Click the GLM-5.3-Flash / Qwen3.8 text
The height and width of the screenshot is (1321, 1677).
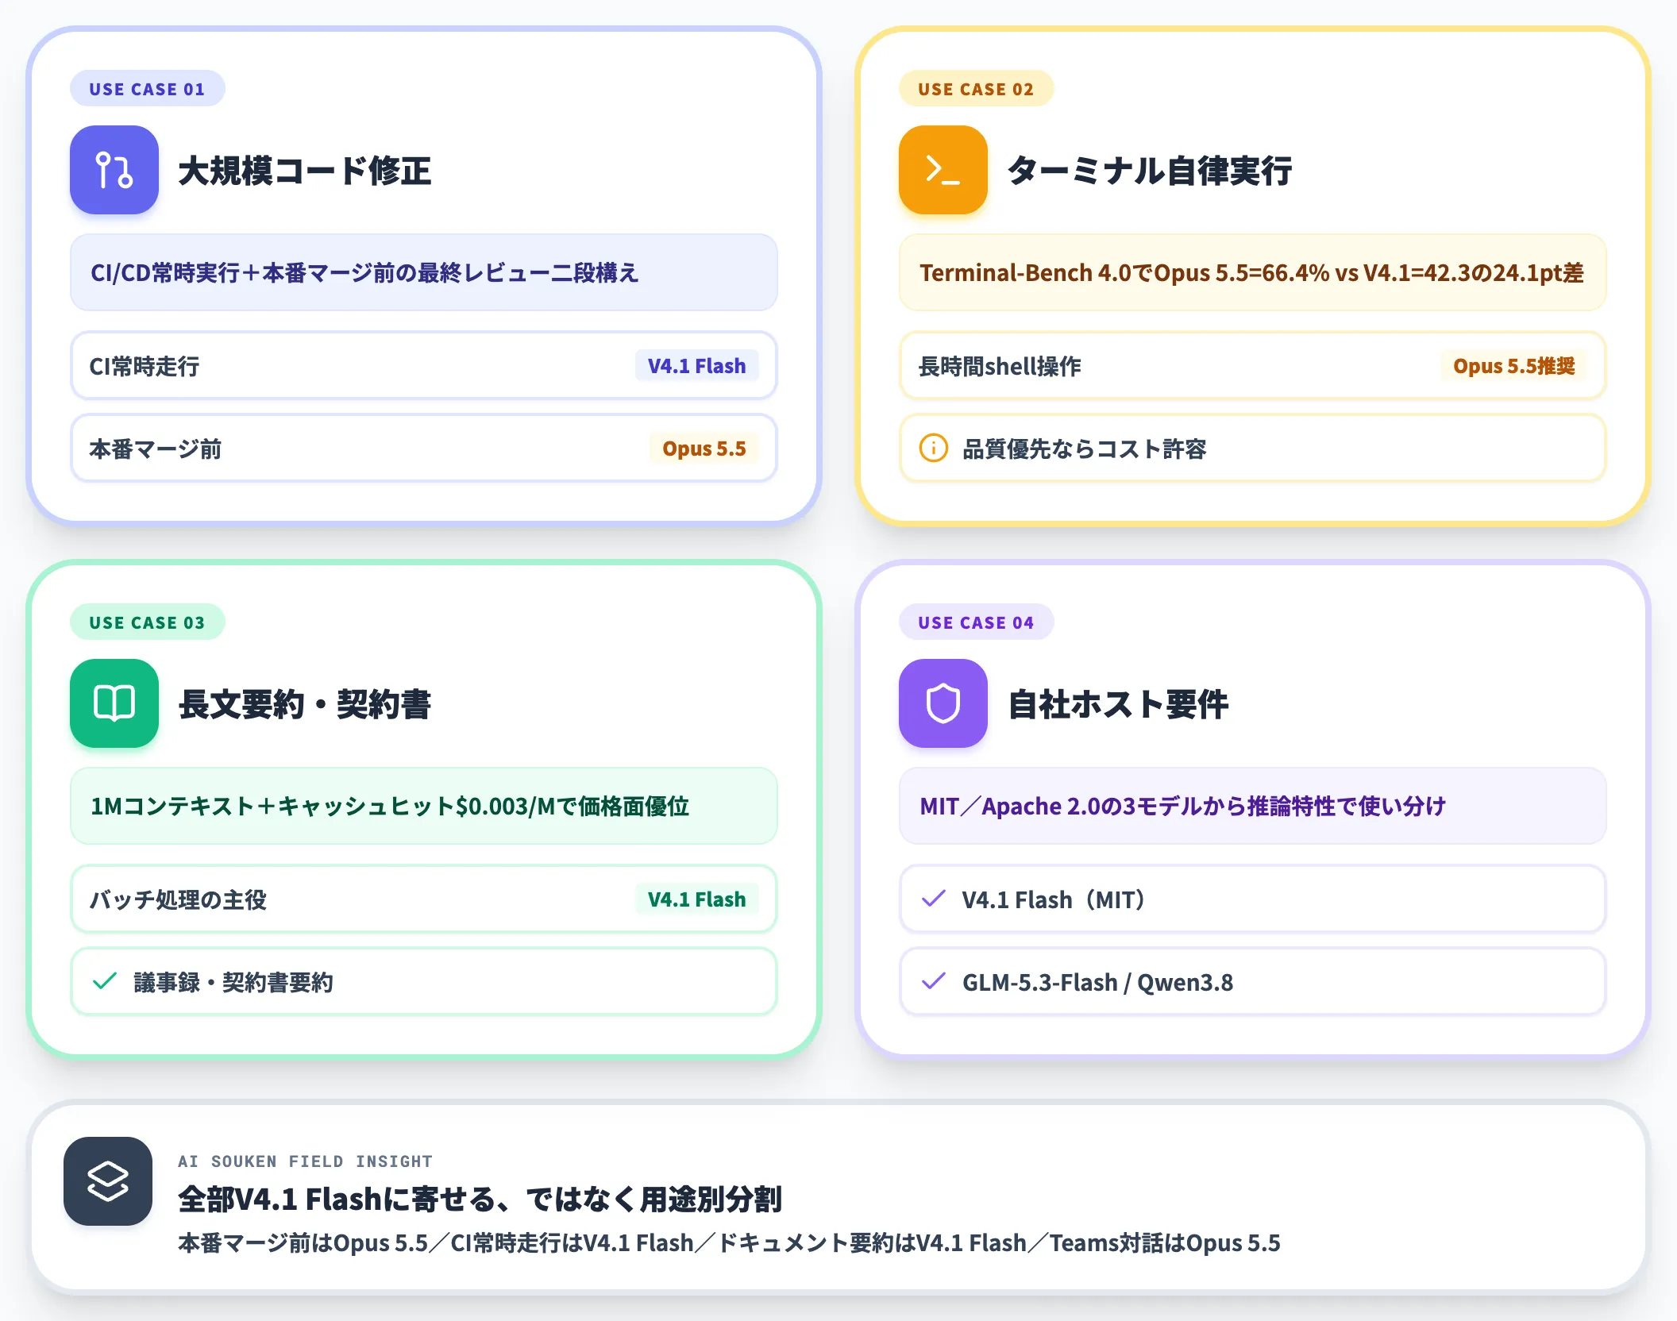[x=1098, y=983]
